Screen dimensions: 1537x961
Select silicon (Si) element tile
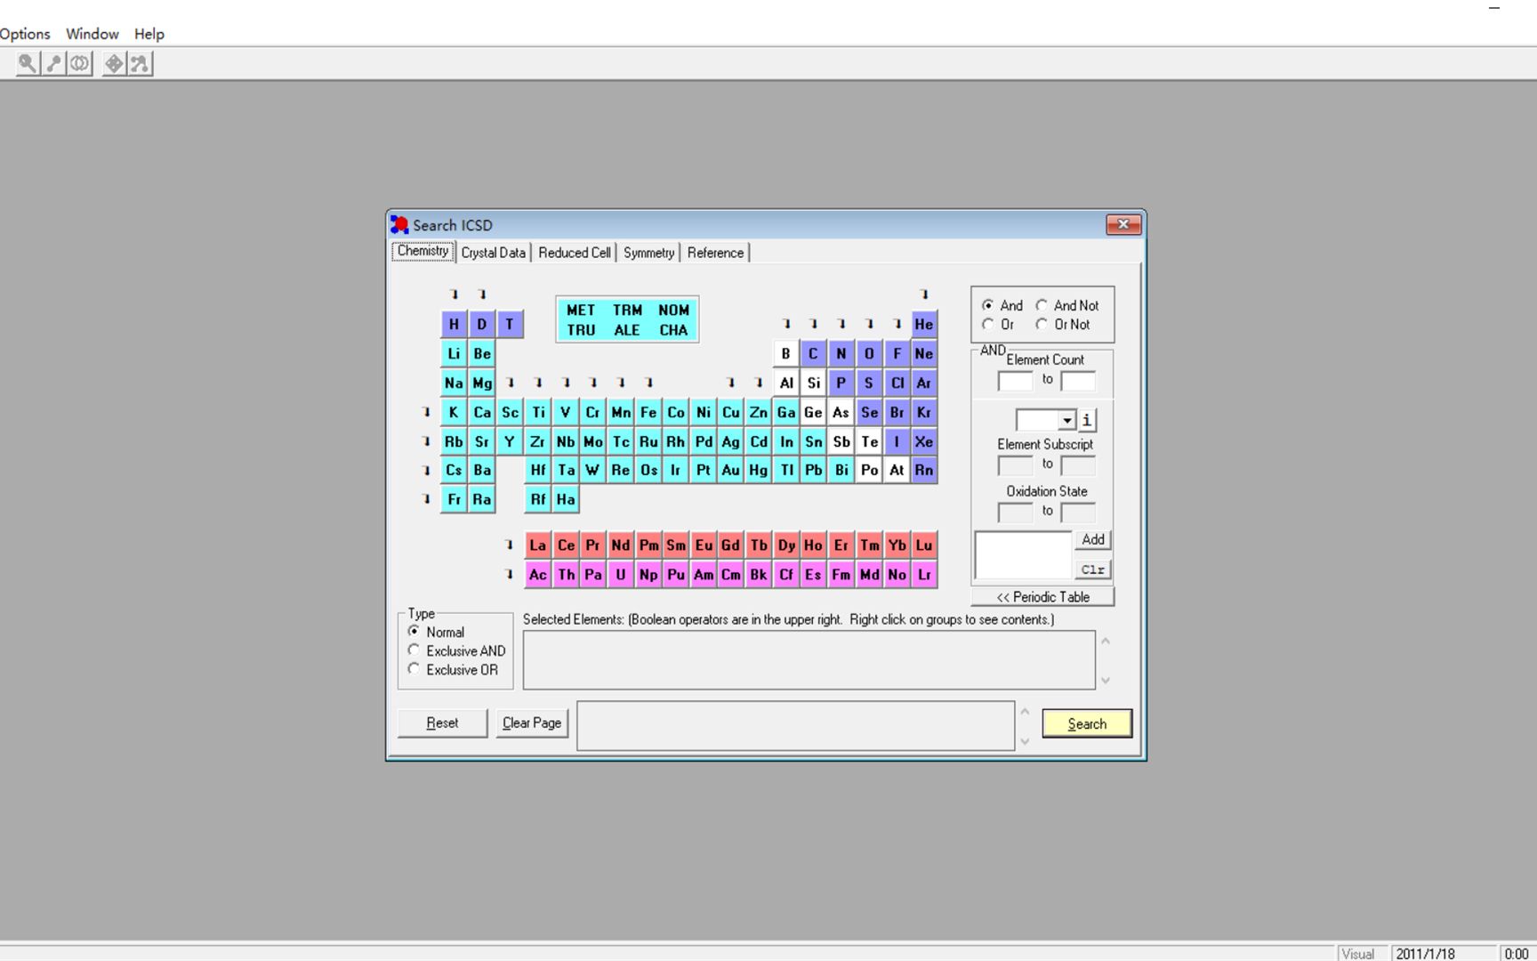[x=813, y=383]
